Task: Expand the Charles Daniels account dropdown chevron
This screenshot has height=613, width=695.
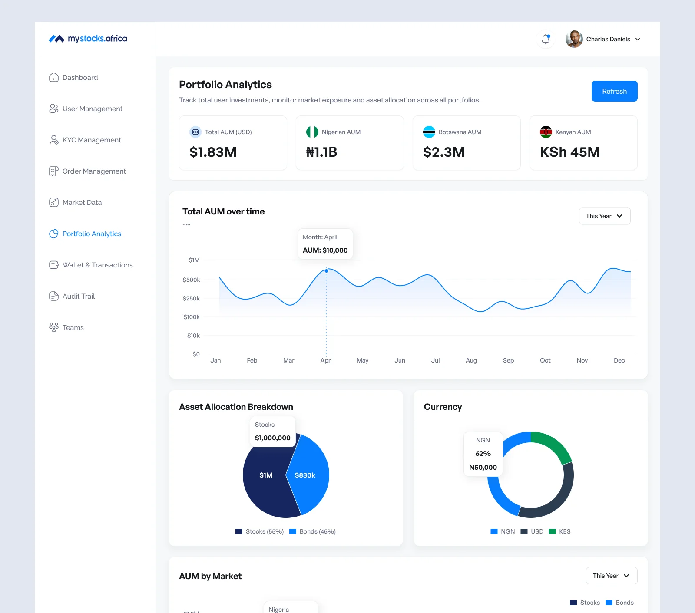Action: pos(638,39)
